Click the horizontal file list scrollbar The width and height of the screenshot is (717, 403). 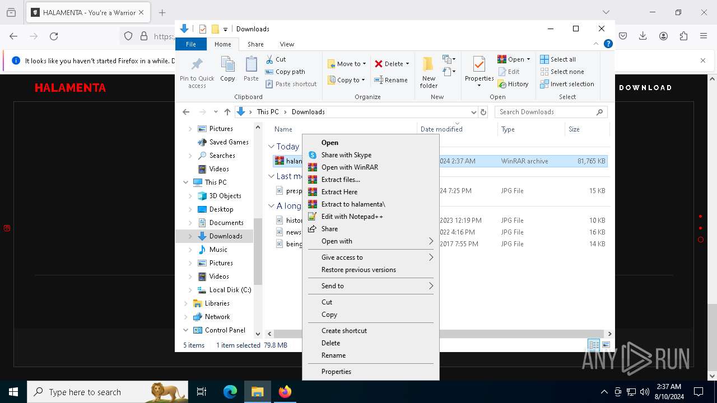point(439,334)
